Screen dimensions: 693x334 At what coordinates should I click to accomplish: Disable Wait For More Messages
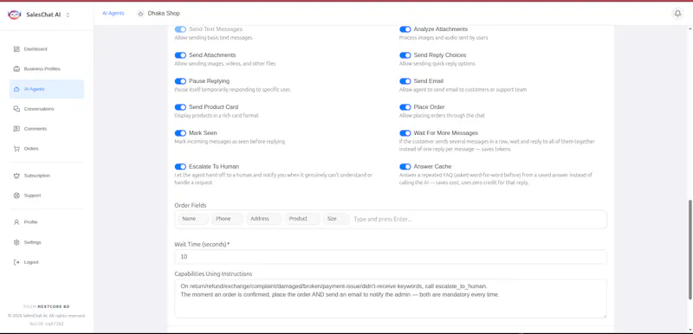(405, 132)
